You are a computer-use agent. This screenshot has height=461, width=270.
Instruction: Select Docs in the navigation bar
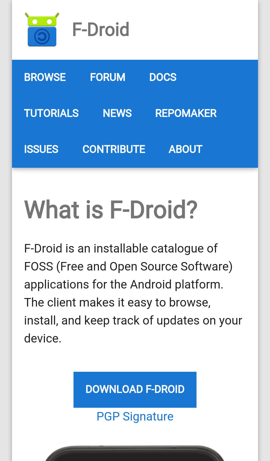pyautogui.click(x=163, y=77)
